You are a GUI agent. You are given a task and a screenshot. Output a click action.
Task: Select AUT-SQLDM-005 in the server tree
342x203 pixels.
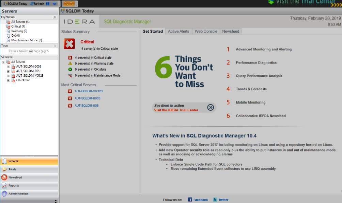(28, 71)
